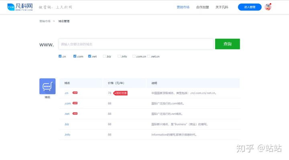
Task: Uncheck the .cn domain checkbox
Action: tap(60, 56)
